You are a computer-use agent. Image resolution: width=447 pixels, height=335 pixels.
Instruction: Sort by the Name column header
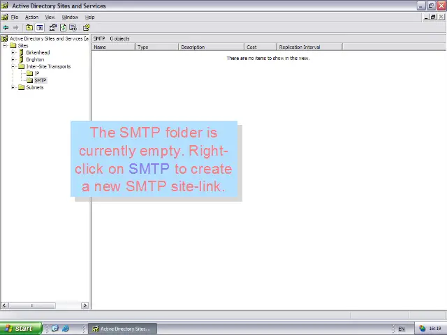[113, 47]
